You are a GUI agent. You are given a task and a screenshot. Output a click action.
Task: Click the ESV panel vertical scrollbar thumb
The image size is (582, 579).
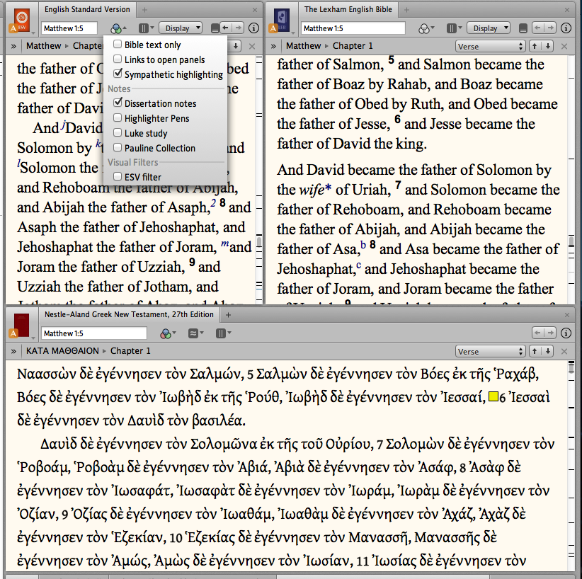click(x=259, y=241)
